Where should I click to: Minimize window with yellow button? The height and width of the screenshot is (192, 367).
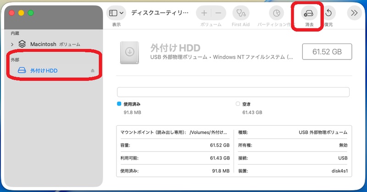point(21,13)
